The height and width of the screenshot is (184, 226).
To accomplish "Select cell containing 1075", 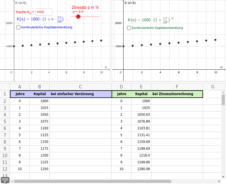I will [x=40, y=121].
